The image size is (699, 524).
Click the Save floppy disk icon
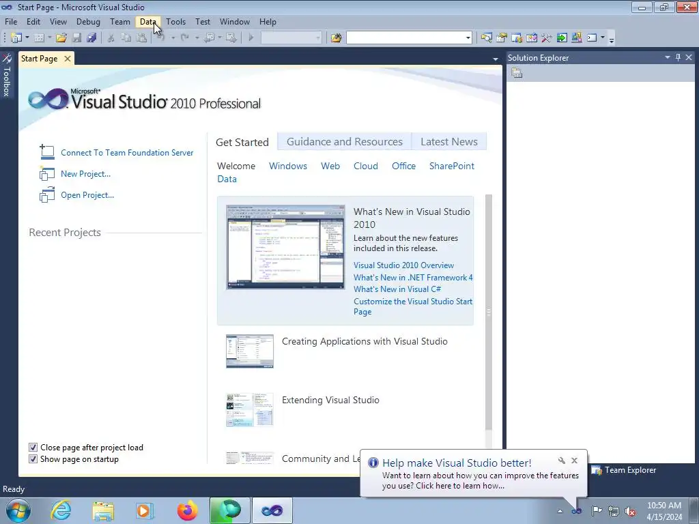[76, 38]
